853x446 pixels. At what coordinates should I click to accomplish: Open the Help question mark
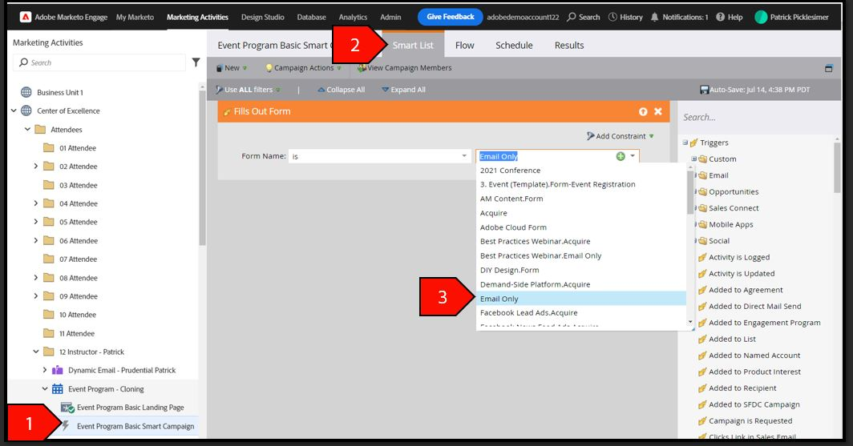[x=720, y=17]
